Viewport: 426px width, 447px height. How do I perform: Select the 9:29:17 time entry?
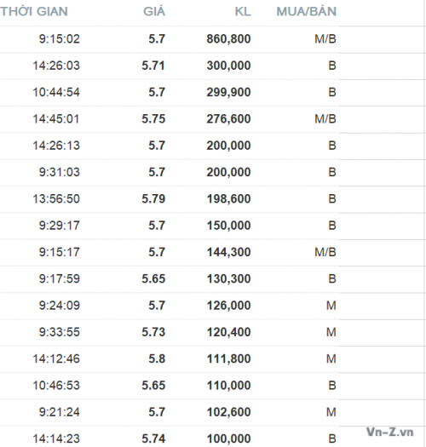(60, 226)
